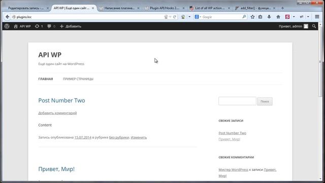Switch to the 'Редактировать запись' tab
Image resolution: width=325 pixels, height=183 pixels.
pyautogui.click(x=26, y=8)
